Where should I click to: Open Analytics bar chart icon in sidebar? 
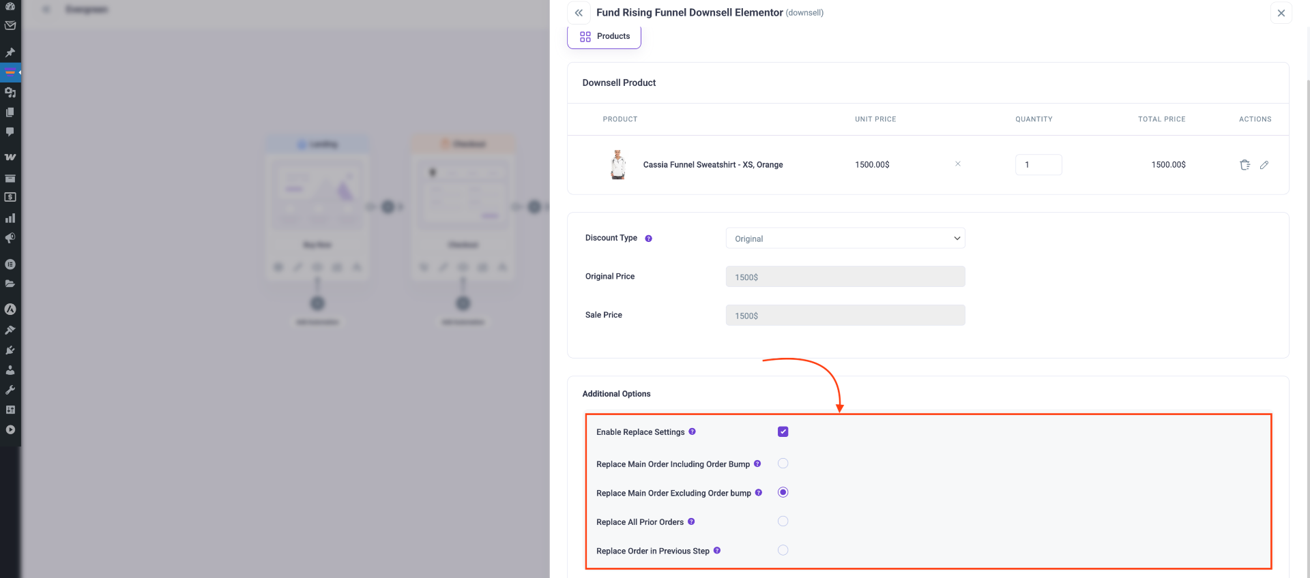pyautogui.click(x=10, y=218)
